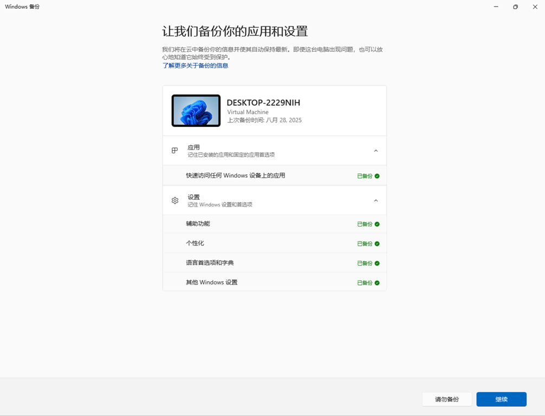Click the DESKTOP-2229NIH device thumbnail

[x=196, y=110]
